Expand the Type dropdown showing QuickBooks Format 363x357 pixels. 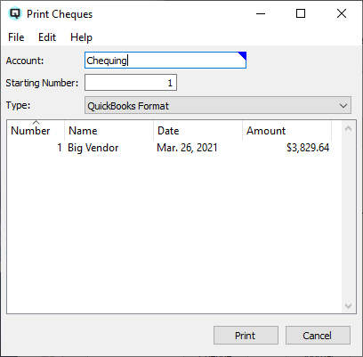click(218, 105)
